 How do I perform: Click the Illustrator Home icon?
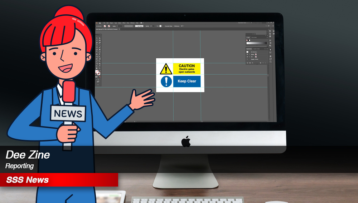click(x=100, y=23)
